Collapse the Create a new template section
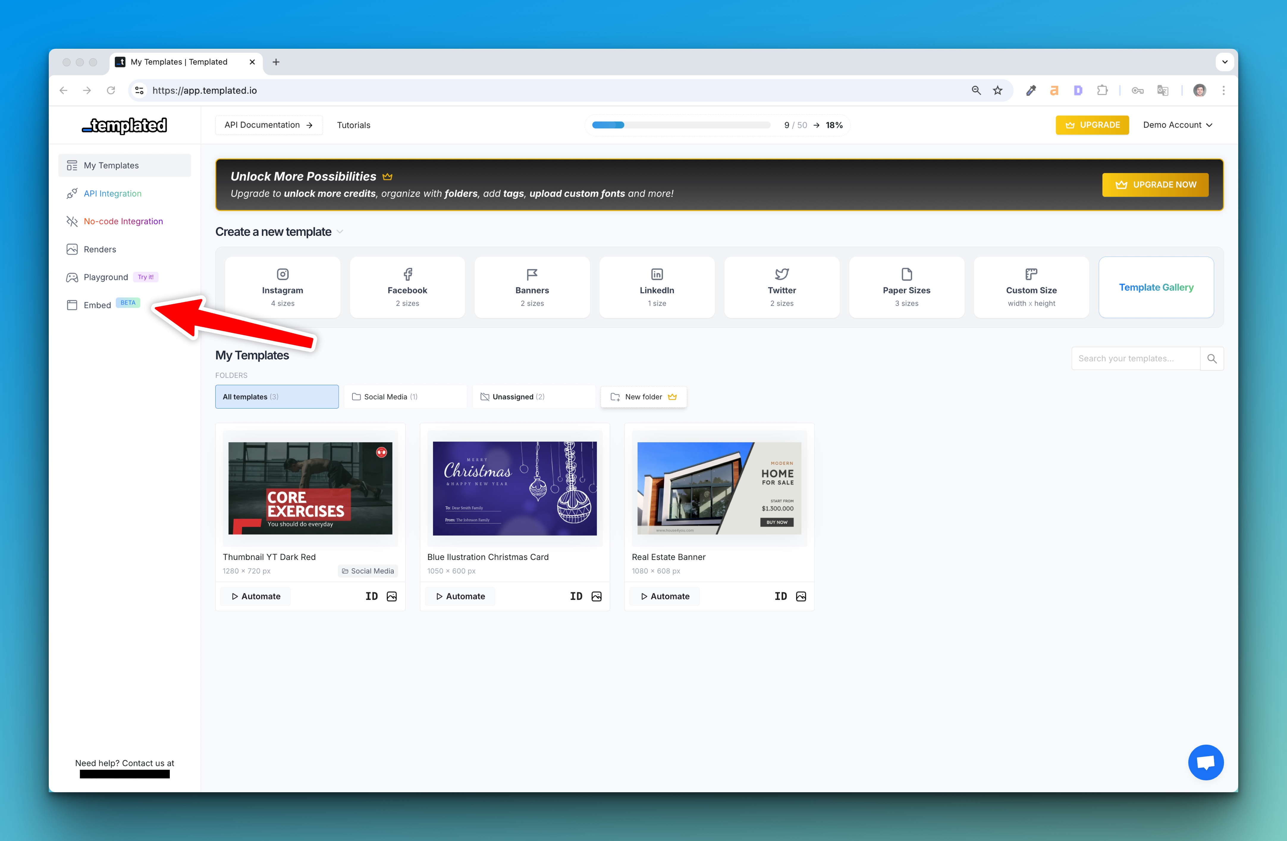1287x841 pixels. point(340,231)
